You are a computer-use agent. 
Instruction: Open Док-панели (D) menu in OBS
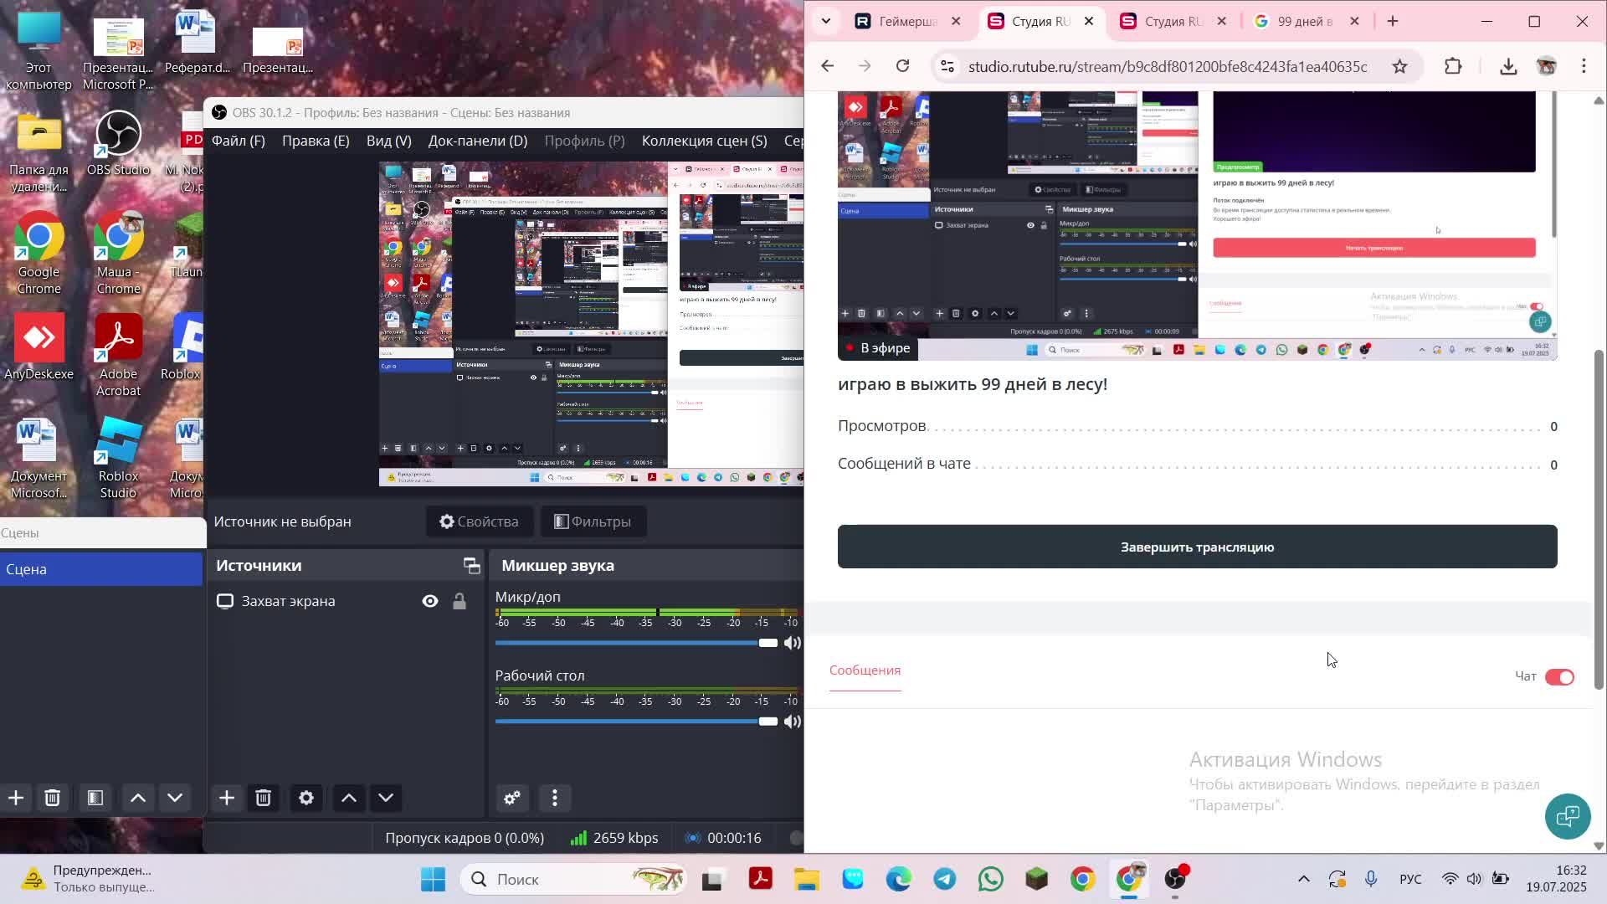pyautogui.click(x=478, y=141)
